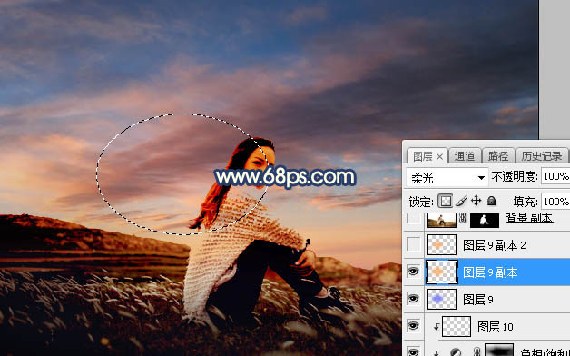Select the 色相/饱和度 layer mask thumbnail
Image resolution: width=570 pixels, height=356 pixels.
point(499,351)
